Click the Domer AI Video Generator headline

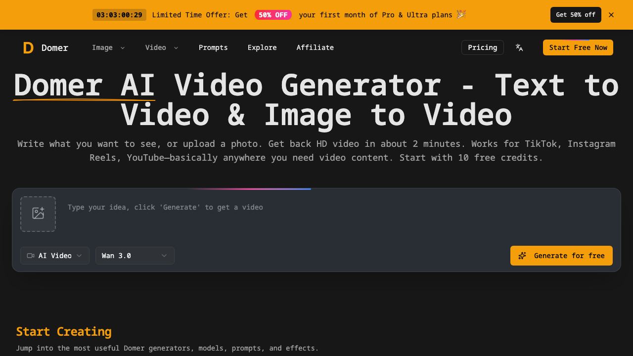[x=316, y=100]
